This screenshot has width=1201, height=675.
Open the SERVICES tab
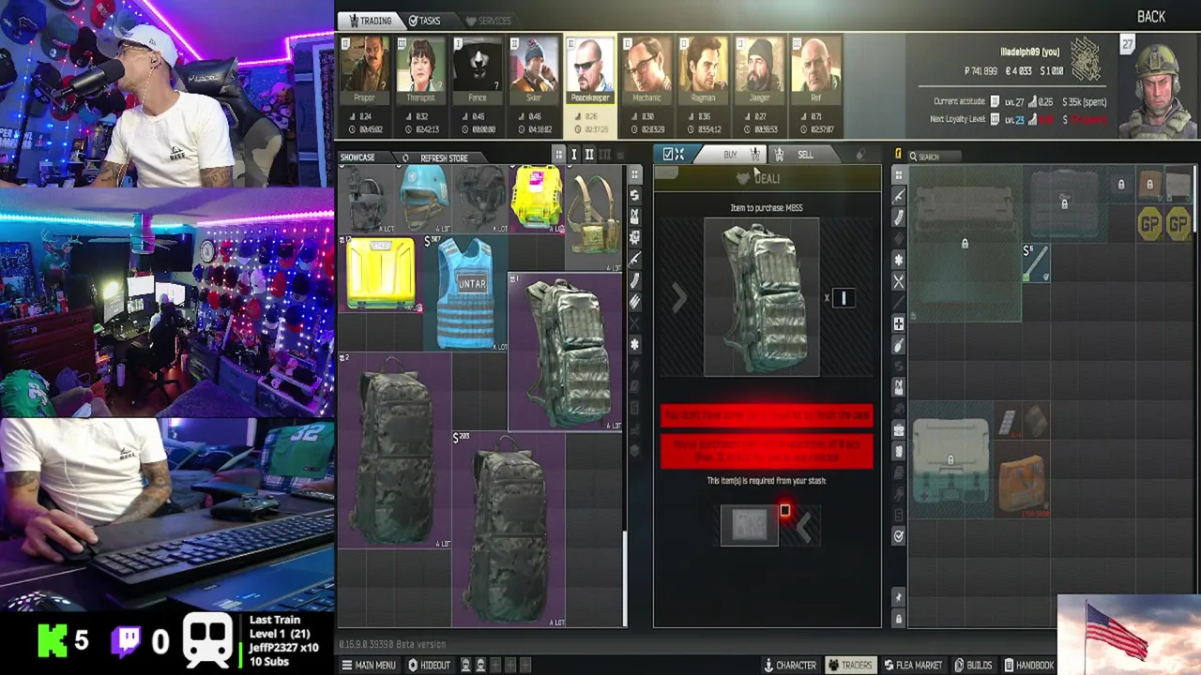[x=488, y=21]
